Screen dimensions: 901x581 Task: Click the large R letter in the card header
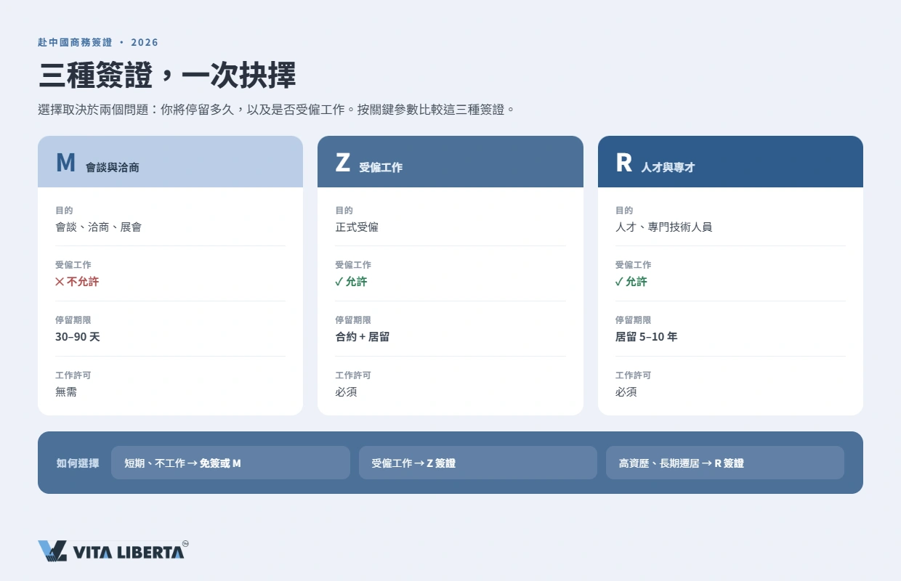pos(623,163)
